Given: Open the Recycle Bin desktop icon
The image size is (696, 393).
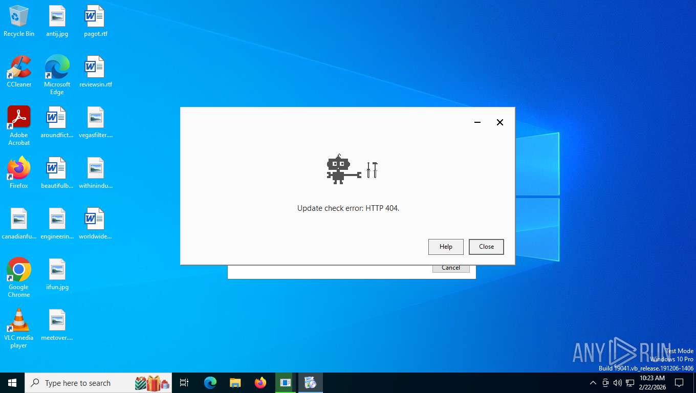Looking at the screenshot, I should pyautogui.click(x=19, y=21).
